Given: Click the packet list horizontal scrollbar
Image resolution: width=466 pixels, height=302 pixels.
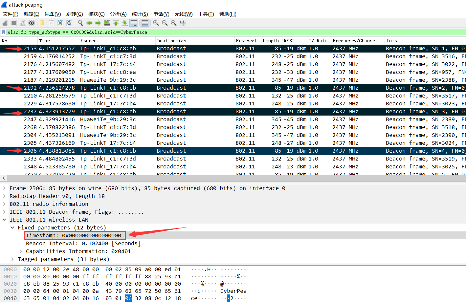Looking at the screenshot, I should (x=230, y=178).
